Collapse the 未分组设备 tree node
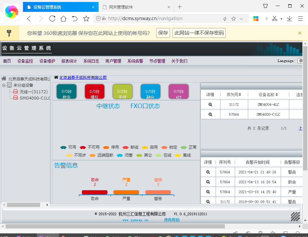 [4, 85]
